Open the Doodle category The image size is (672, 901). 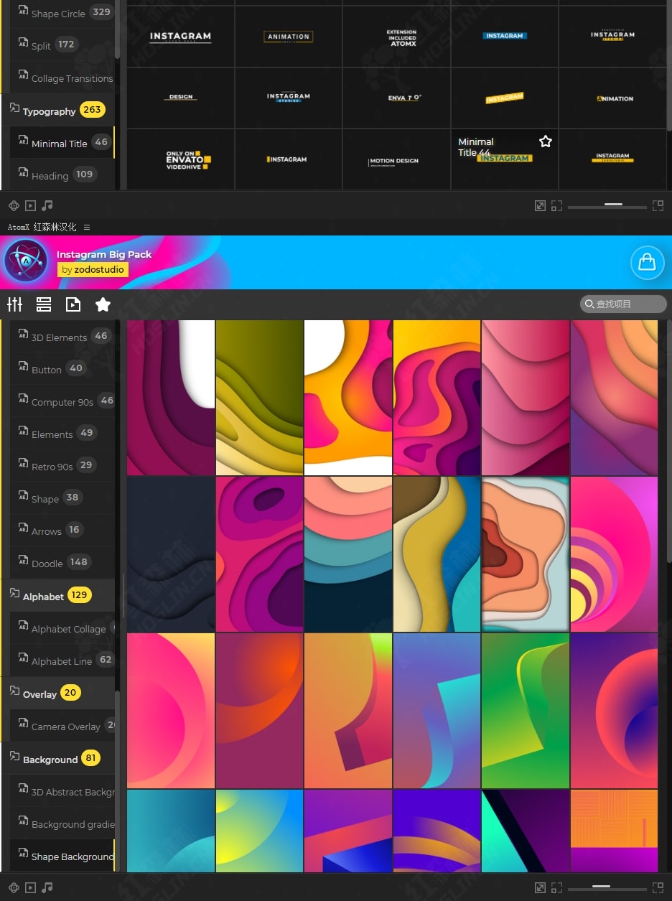click(62, 563)
